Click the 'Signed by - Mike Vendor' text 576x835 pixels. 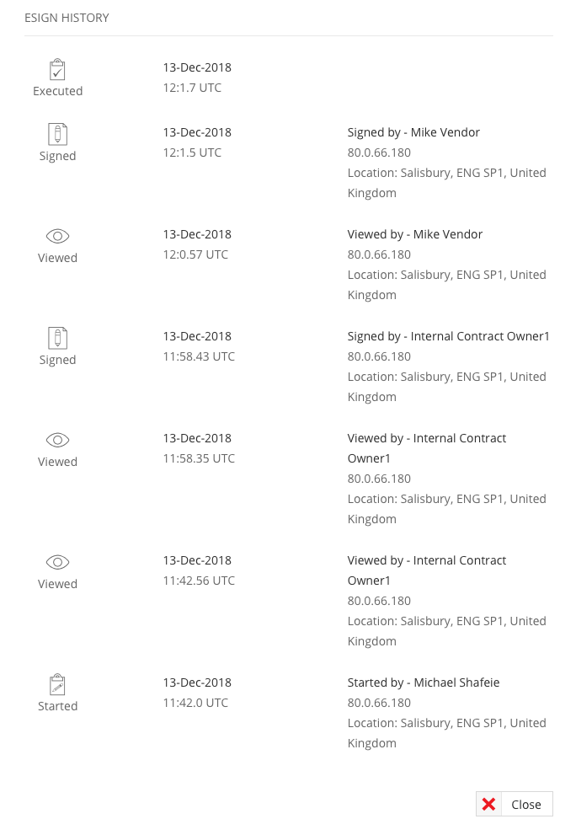(x=413, y=132)
